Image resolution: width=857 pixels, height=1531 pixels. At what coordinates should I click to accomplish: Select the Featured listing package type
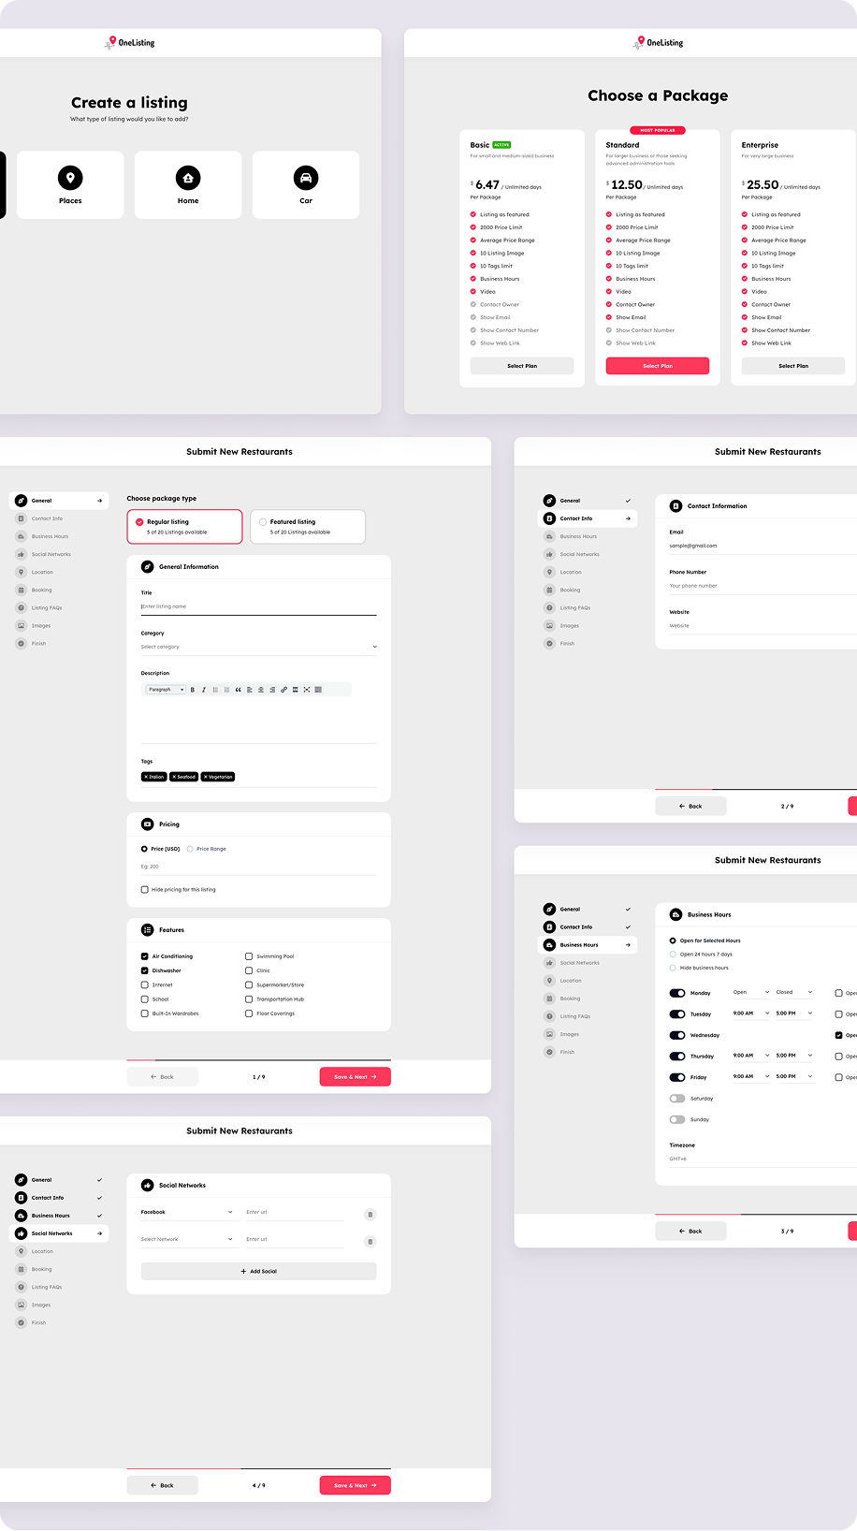tap(308, 527)
